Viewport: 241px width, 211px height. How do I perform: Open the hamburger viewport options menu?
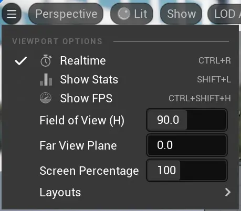coord(12,14)
